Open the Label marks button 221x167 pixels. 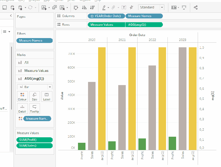click(x=47, y=96)
